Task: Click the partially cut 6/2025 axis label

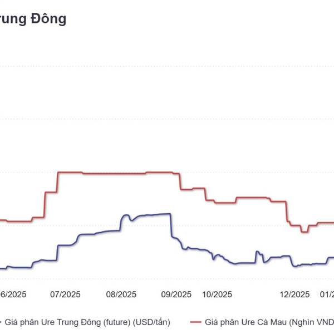Action: (x=12, y=294)
